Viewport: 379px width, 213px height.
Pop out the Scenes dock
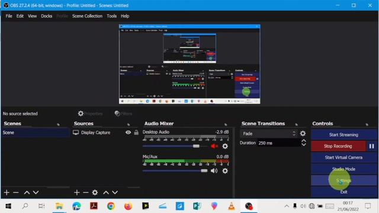point(58,124)
